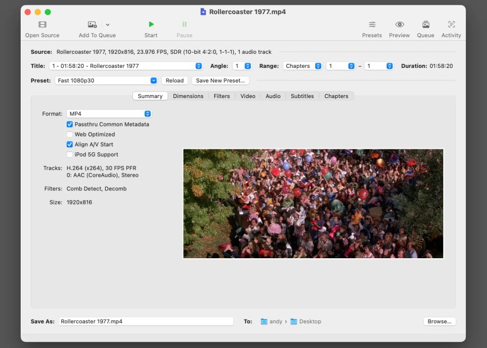This screenshot has width=487, height=348.
Task: Switch to the Audio tab
Action: (273, 96)
